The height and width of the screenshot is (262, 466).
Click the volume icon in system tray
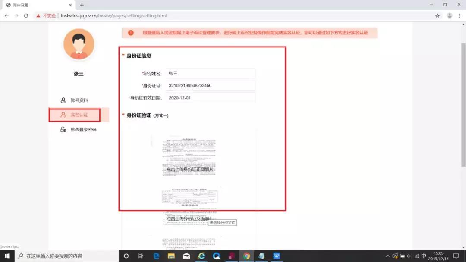pos(409,256)
